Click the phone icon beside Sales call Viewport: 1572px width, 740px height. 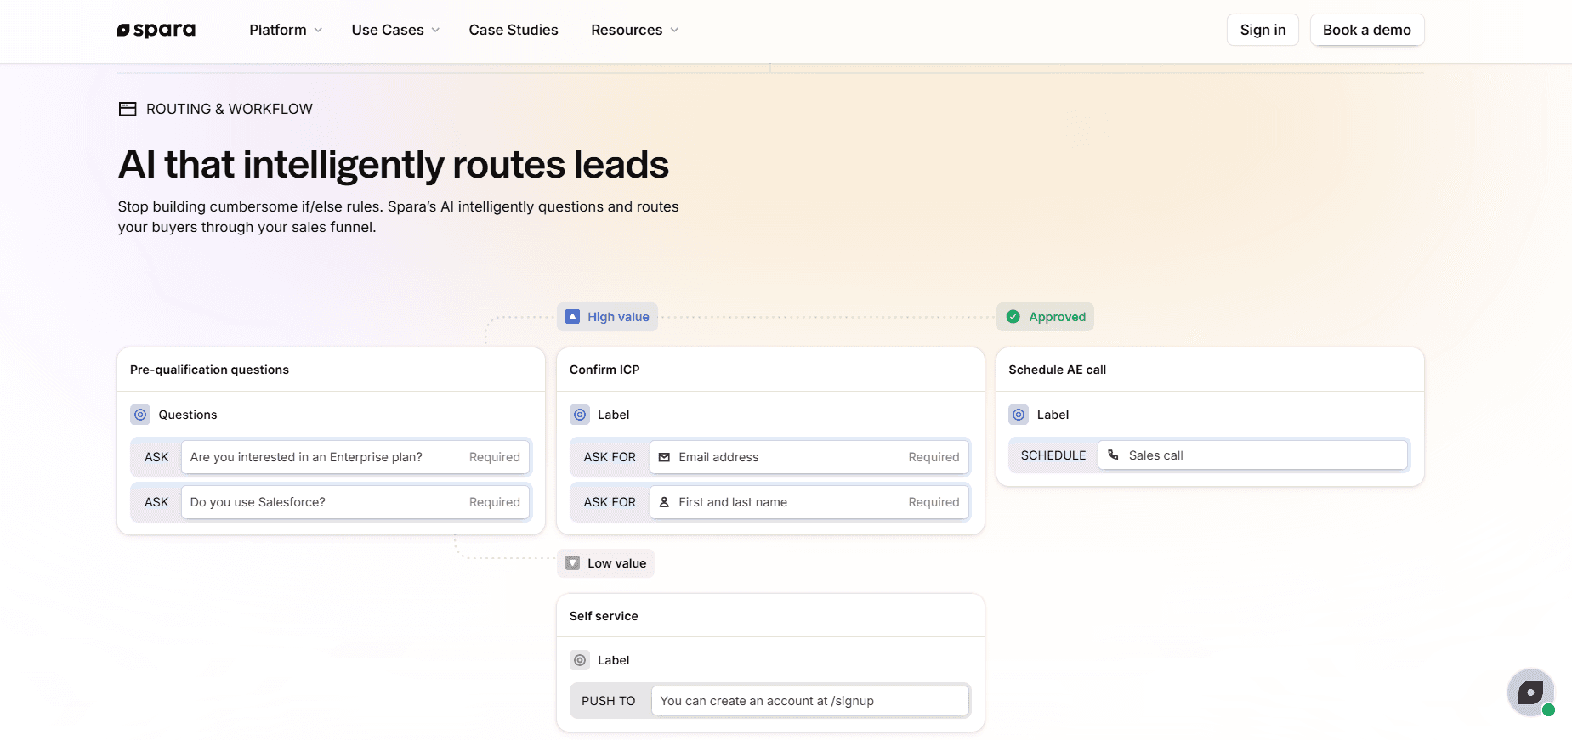[x=1113, y=455]
